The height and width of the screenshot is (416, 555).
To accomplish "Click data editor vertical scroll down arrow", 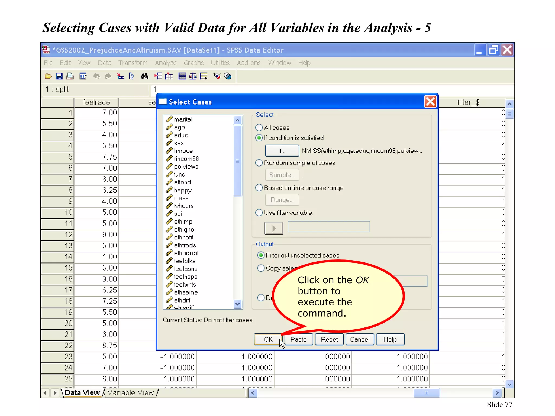I will coord(509,384).
